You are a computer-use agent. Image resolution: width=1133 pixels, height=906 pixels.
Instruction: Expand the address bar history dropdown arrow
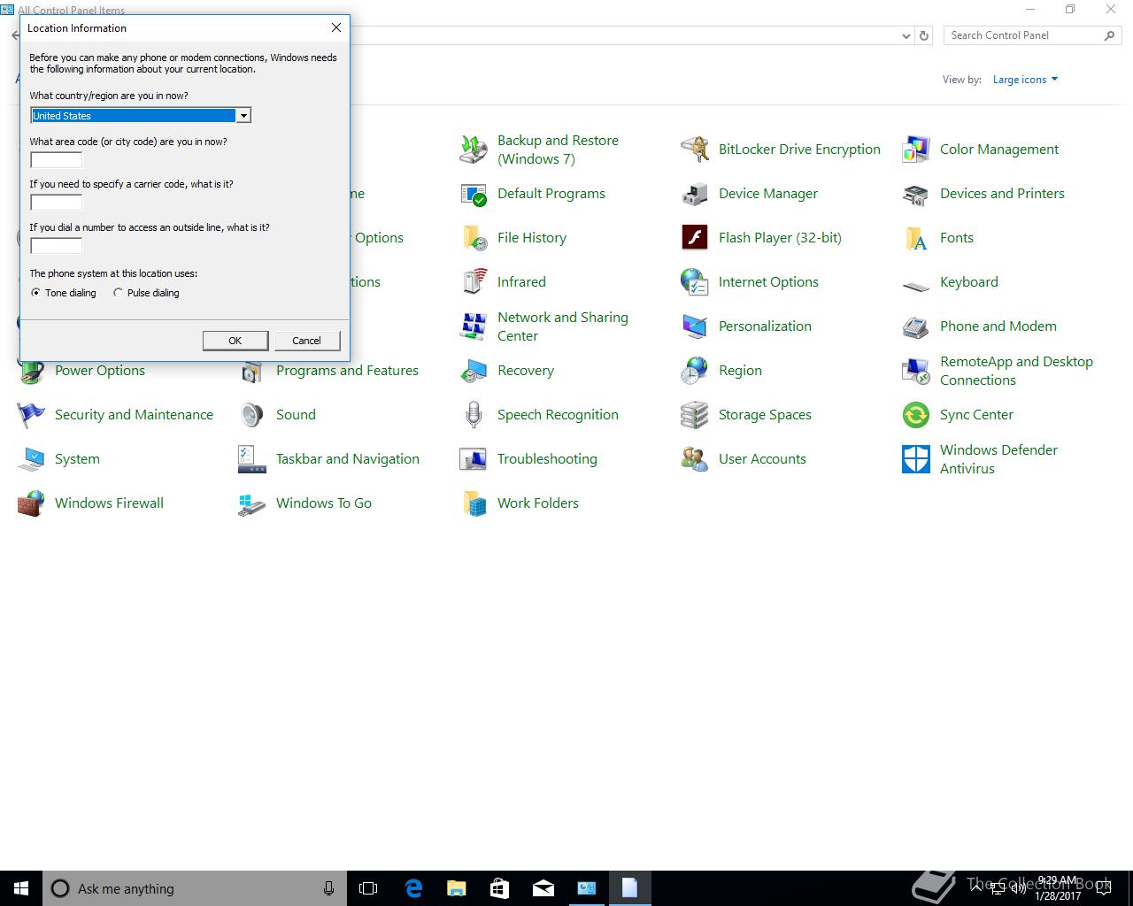(906, 36)
